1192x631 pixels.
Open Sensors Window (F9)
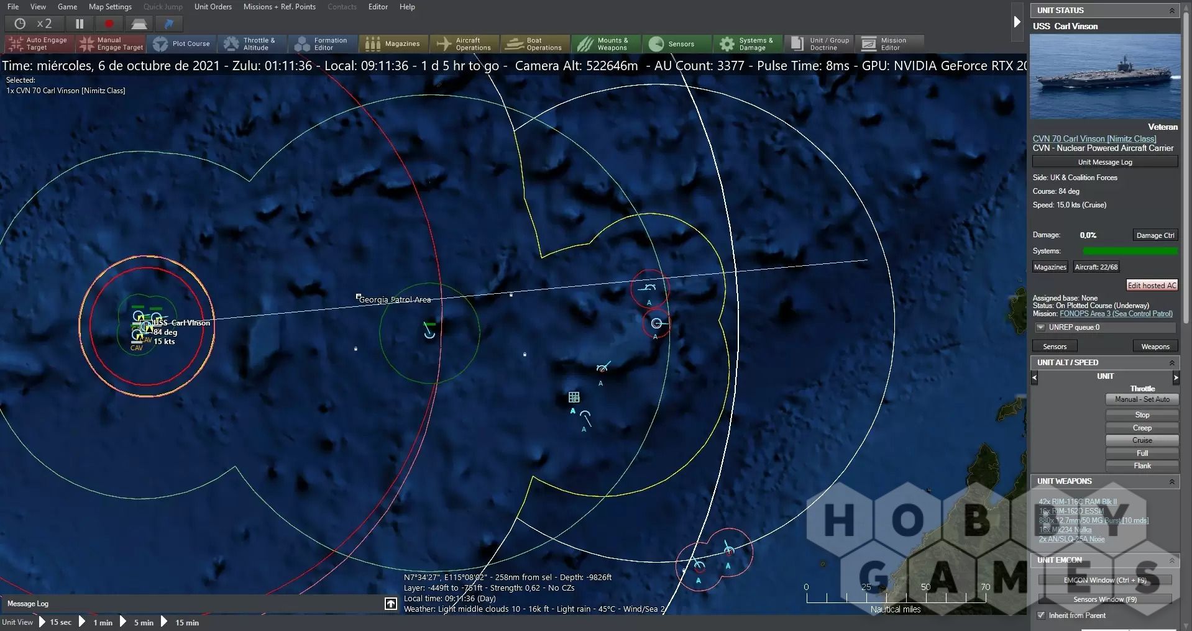pos(1105,599)
